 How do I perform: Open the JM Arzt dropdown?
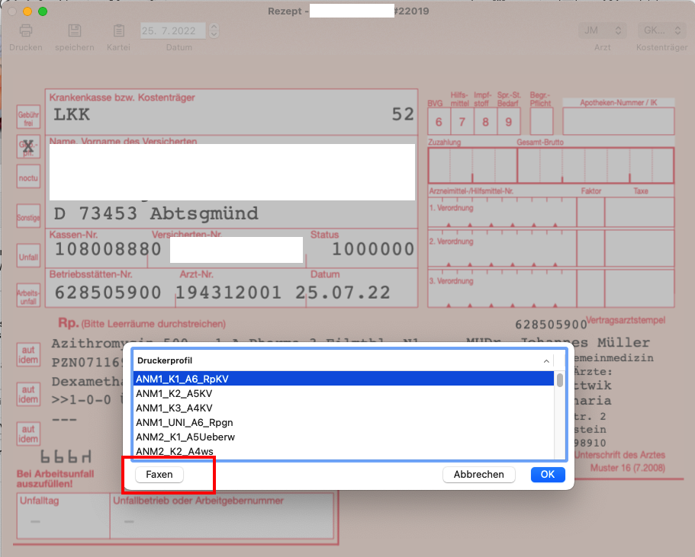tap(603, 30)
